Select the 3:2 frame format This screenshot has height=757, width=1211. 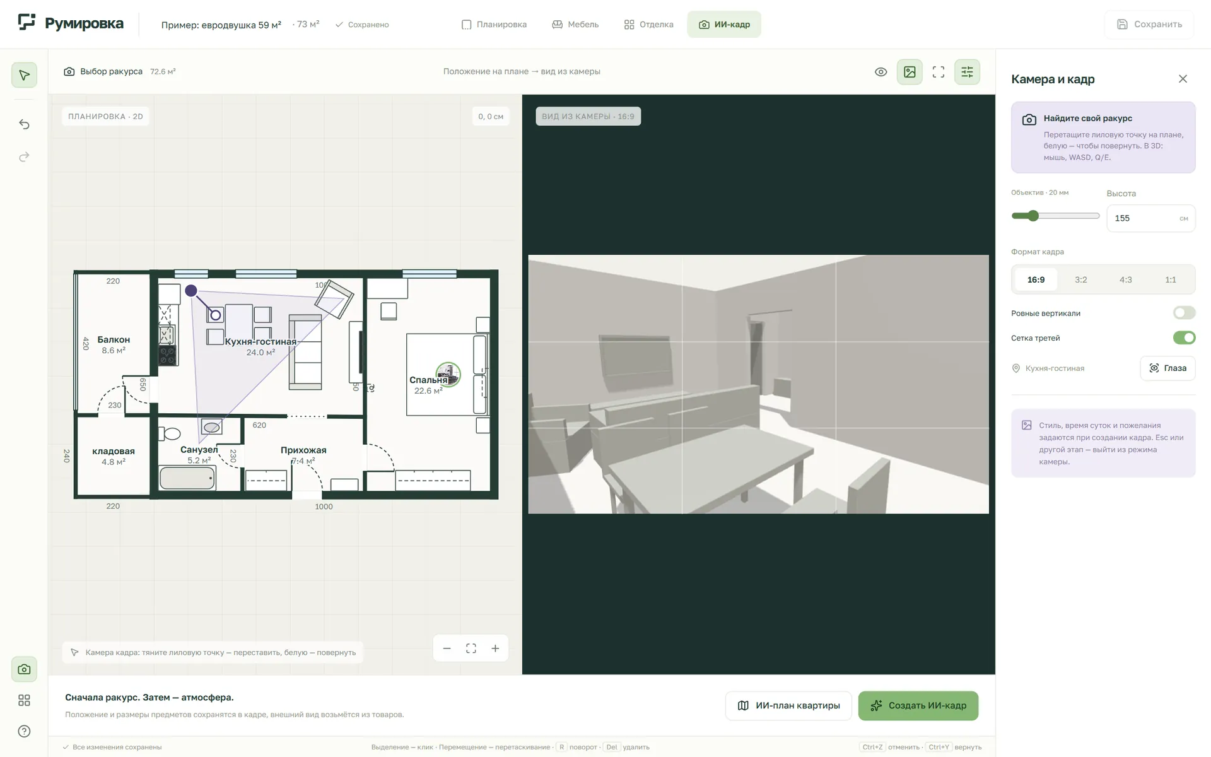pyautogui.click(x=1080, y=279)
